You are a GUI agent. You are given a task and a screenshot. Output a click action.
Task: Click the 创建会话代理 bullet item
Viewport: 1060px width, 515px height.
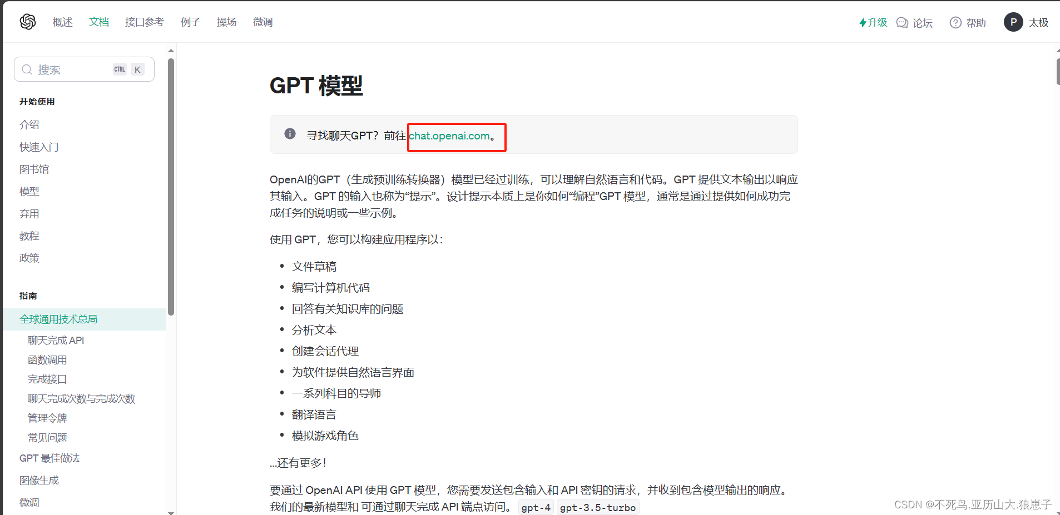tap(325, 351)
